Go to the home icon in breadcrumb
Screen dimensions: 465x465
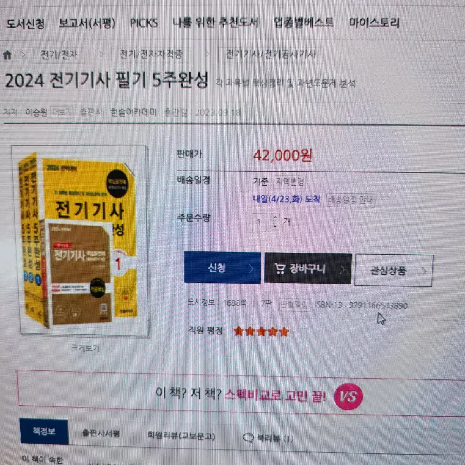click(x=7, y=55)
